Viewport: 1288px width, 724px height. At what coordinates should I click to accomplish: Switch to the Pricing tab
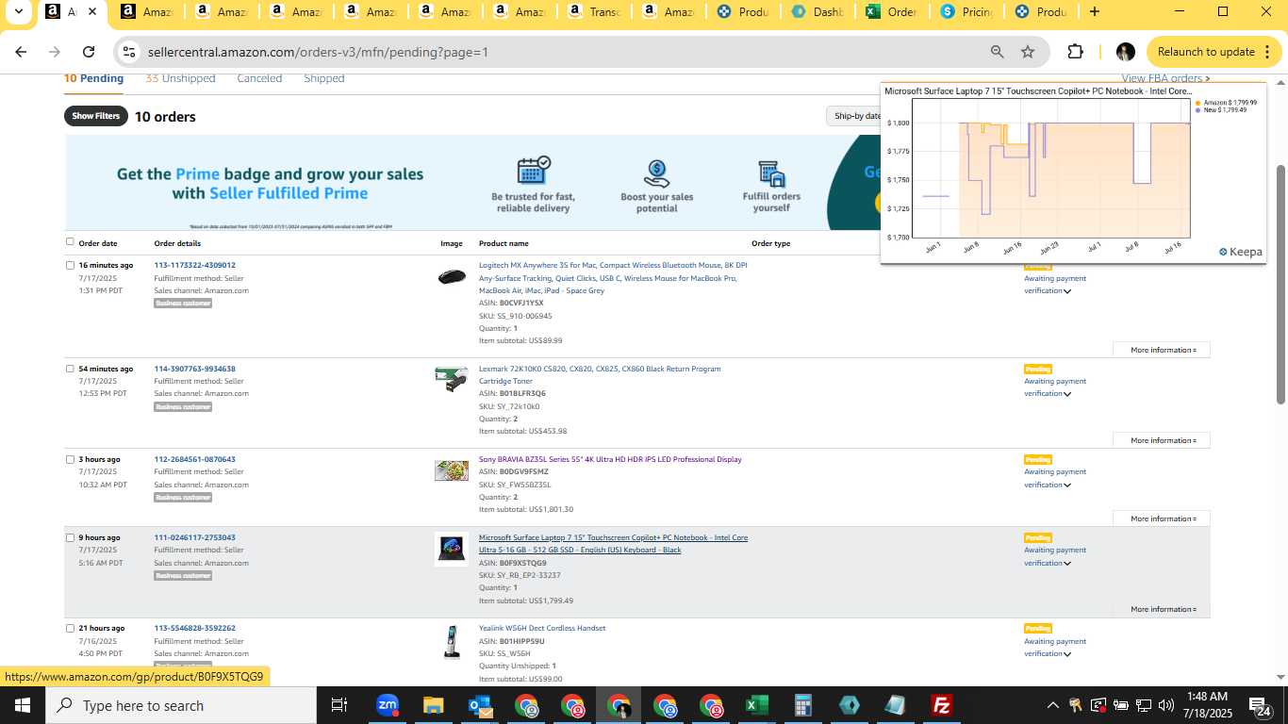pos(967,12)
